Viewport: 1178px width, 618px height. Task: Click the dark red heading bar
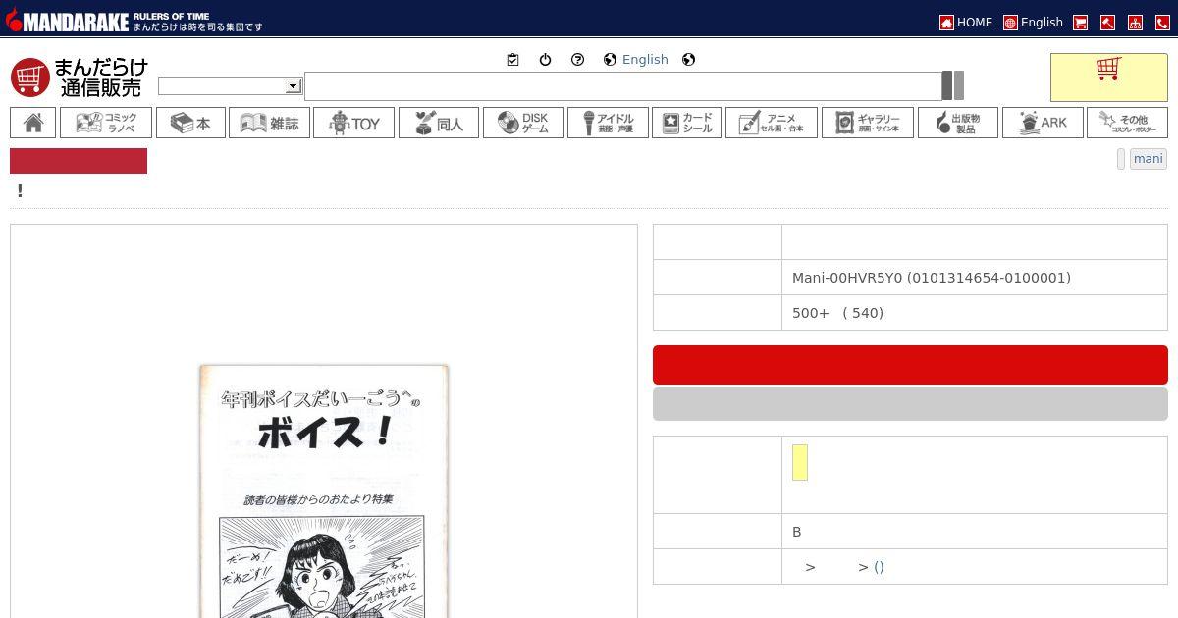pyautogui.click(x=79, y=161)
